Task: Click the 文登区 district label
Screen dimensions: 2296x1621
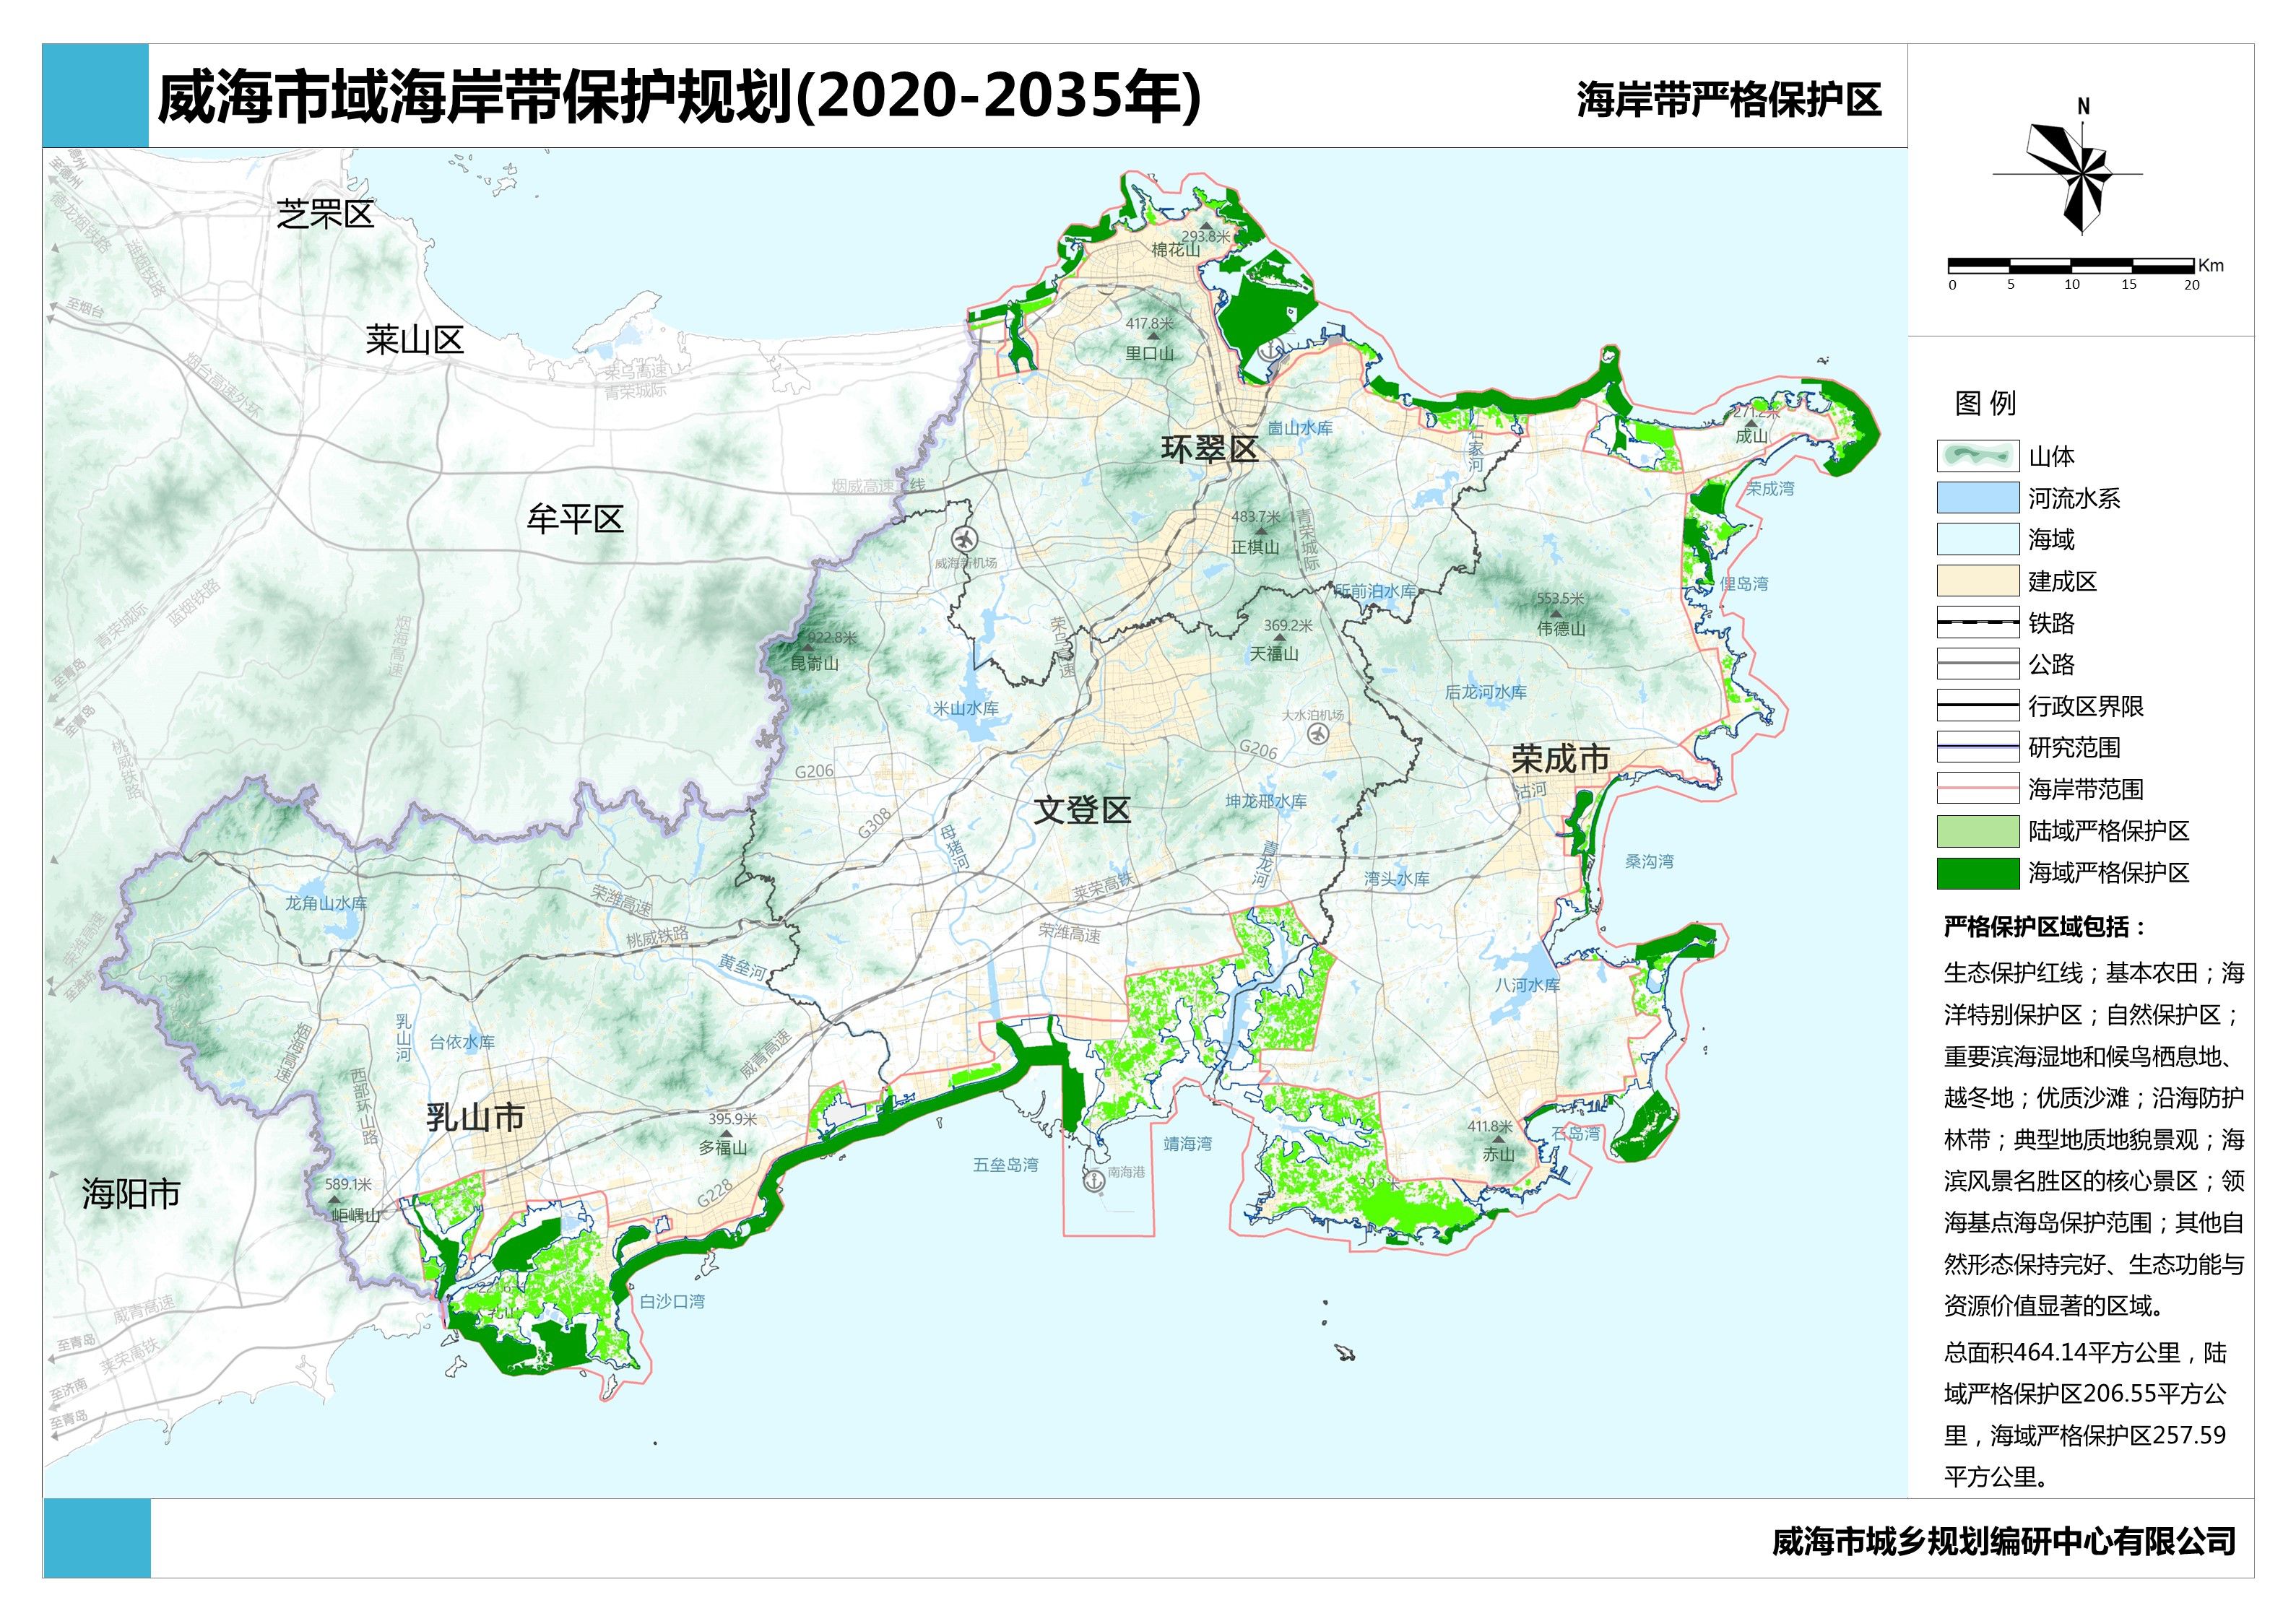Action: click(x=1082, y=810)
